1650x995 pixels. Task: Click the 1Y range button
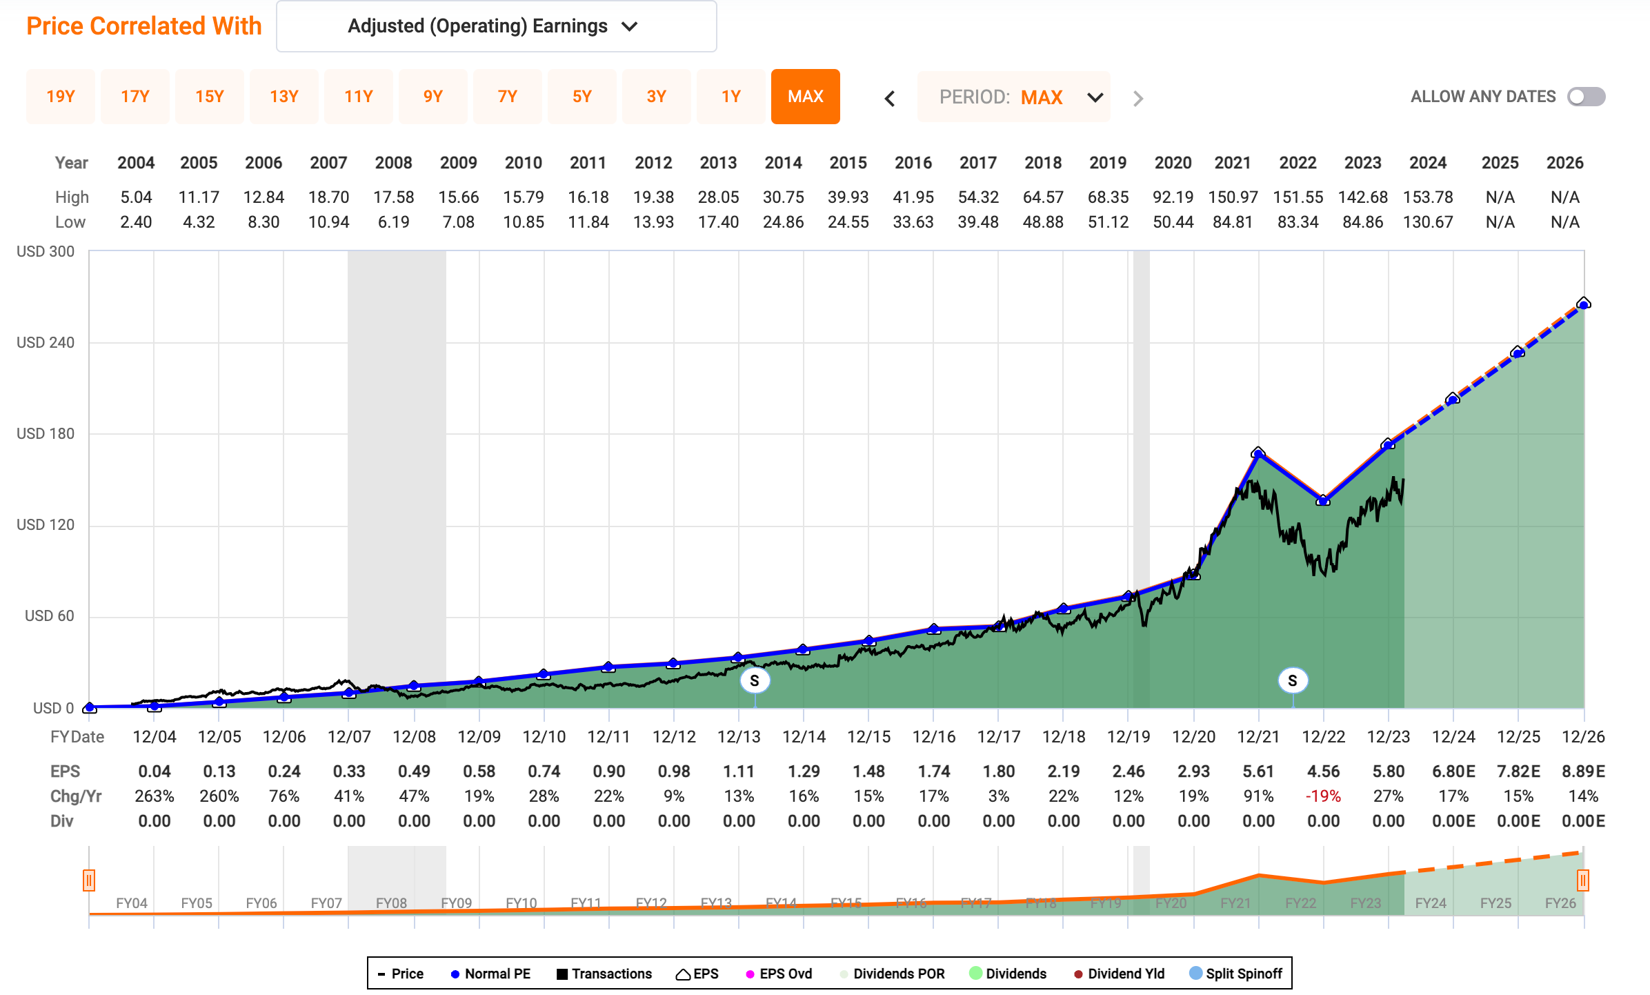pyautogui.click(x=730, y=97)
